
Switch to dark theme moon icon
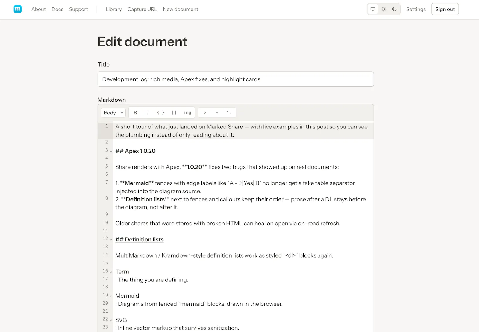(x=394, y=9)
